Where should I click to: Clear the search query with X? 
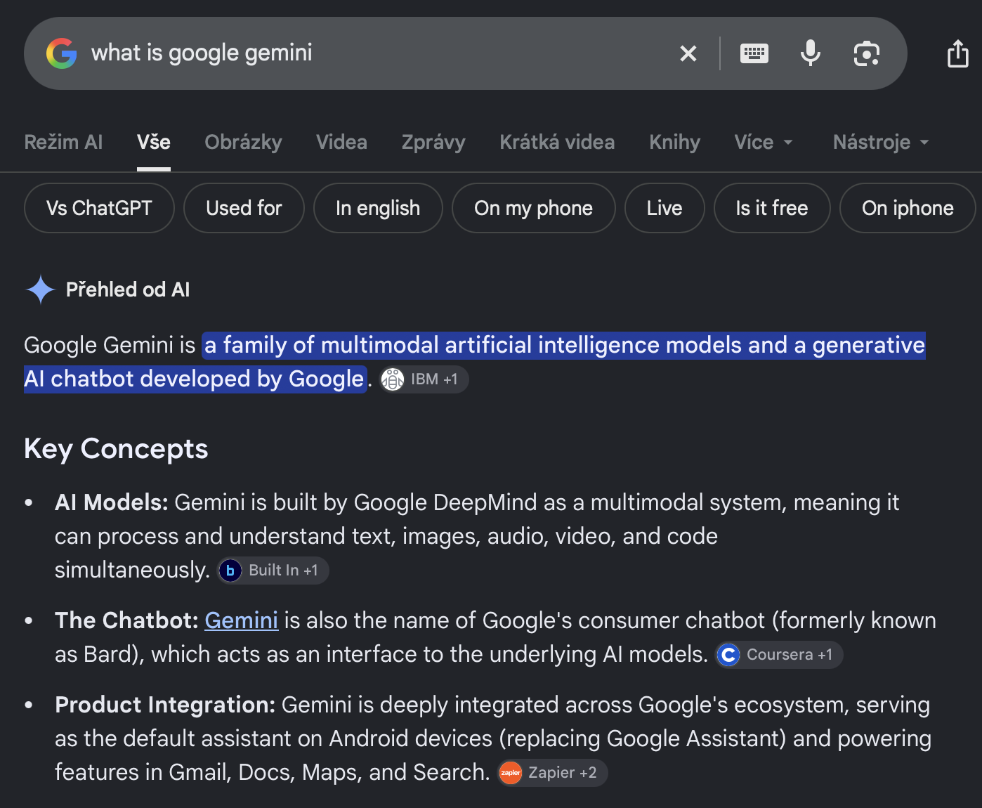click(x=688, y=53)
